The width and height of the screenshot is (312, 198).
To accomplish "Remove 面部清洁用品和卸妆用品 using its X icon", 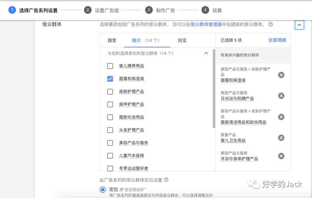I will (x=281, y=117).
